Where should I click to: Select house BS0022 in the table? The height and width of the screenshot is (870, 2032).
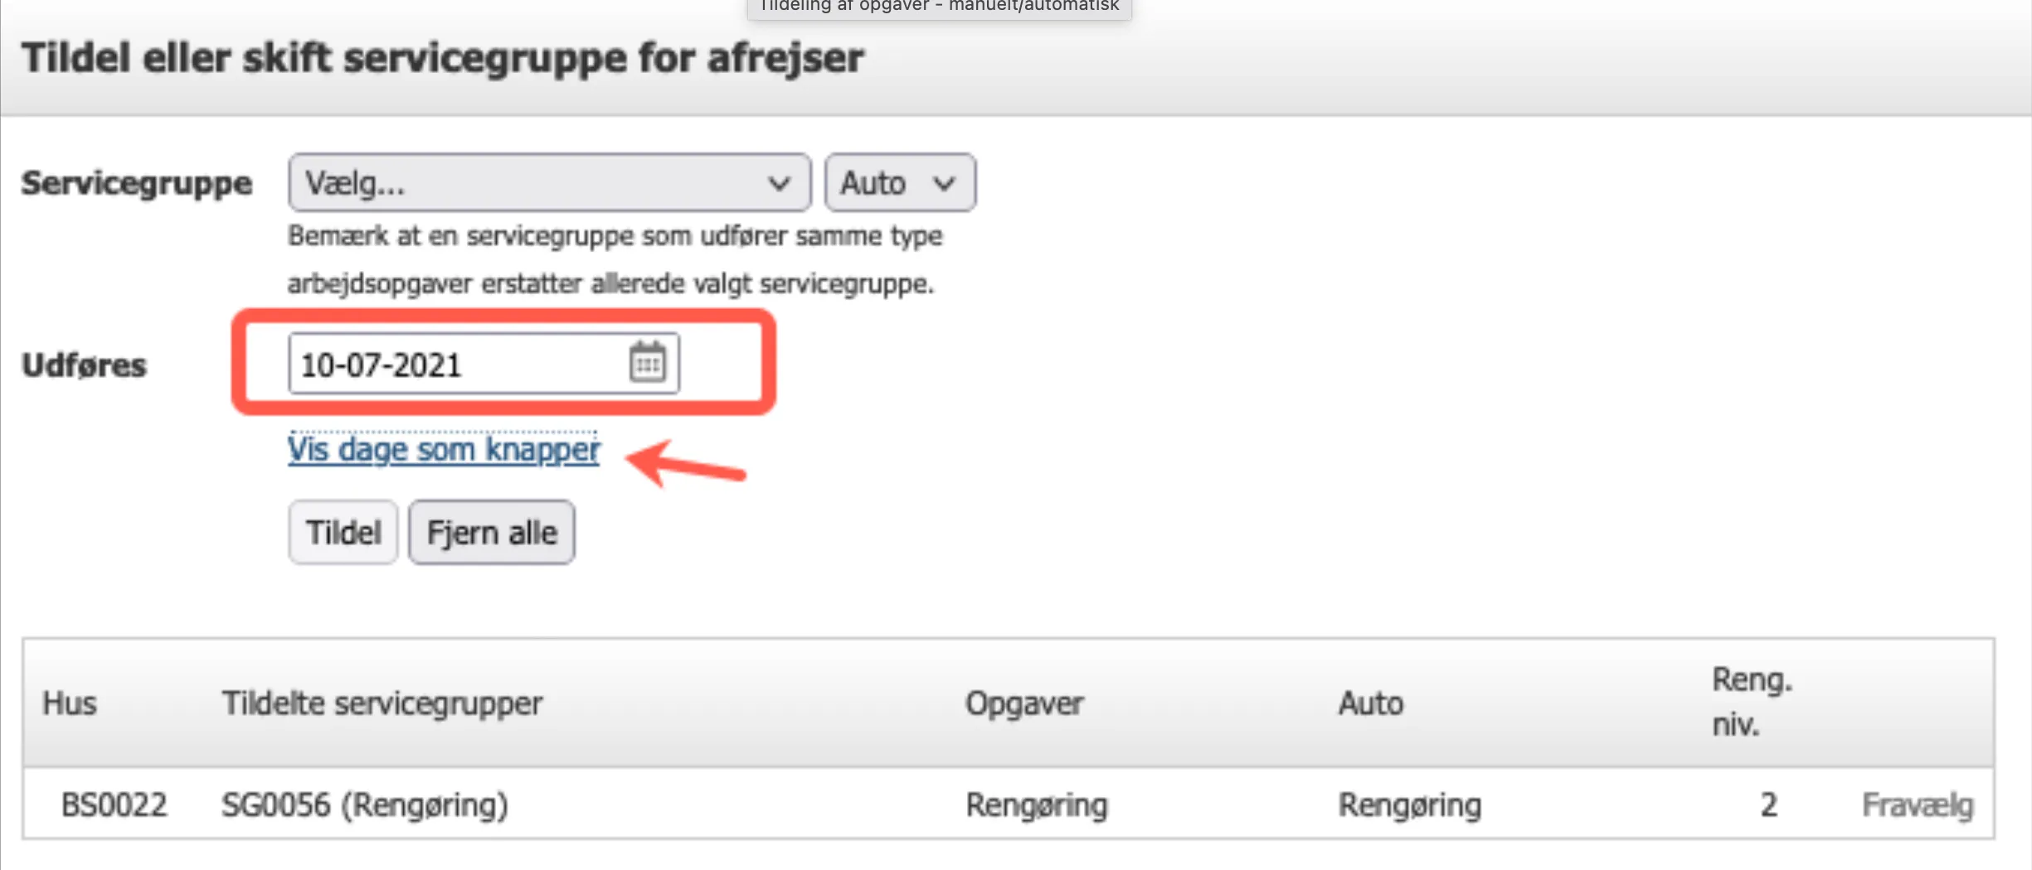tap(114, 805)
